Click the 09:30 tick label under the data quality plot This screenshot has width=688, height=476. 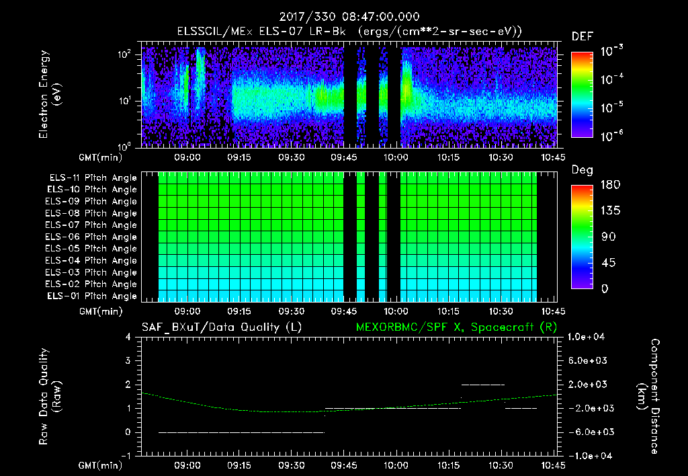[x=292, y=465]
